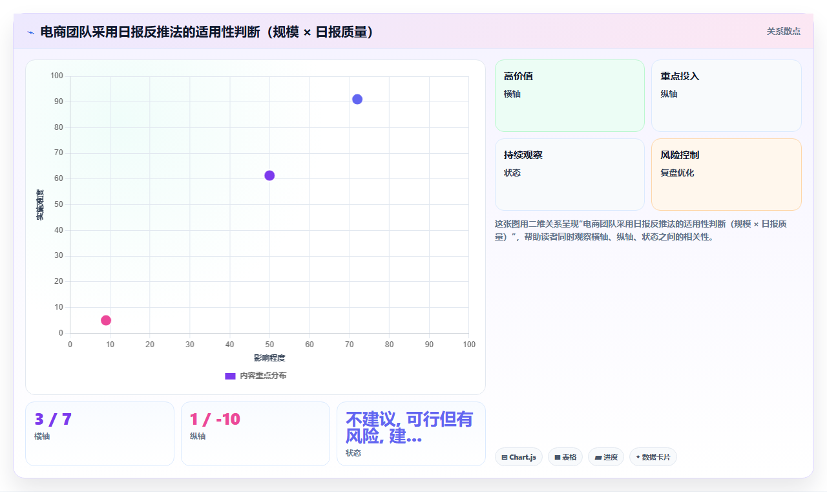Click the 关系散点 label in header
This screenshot has width=827, height=492.
click(x=783, y=31)
